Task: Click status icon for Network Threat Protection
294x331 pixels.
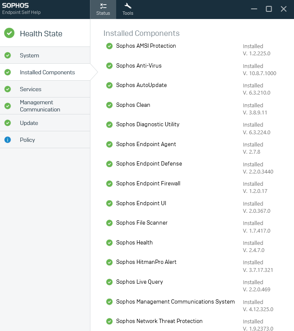Action: 109,321
